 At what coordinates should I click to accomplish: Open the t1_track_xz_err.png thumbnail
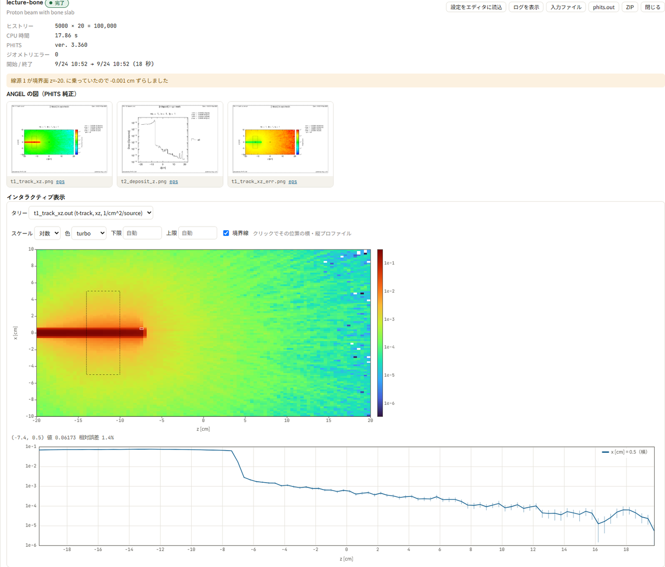[x=281, y=139]
